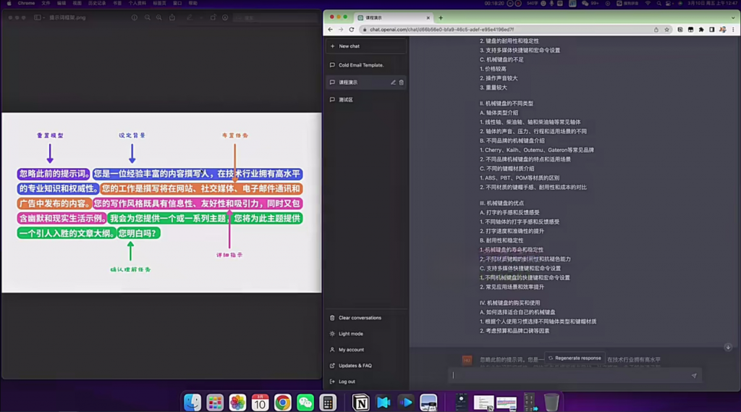Reload the ChatGPT page
741x412 pixels.
[352, 30]
